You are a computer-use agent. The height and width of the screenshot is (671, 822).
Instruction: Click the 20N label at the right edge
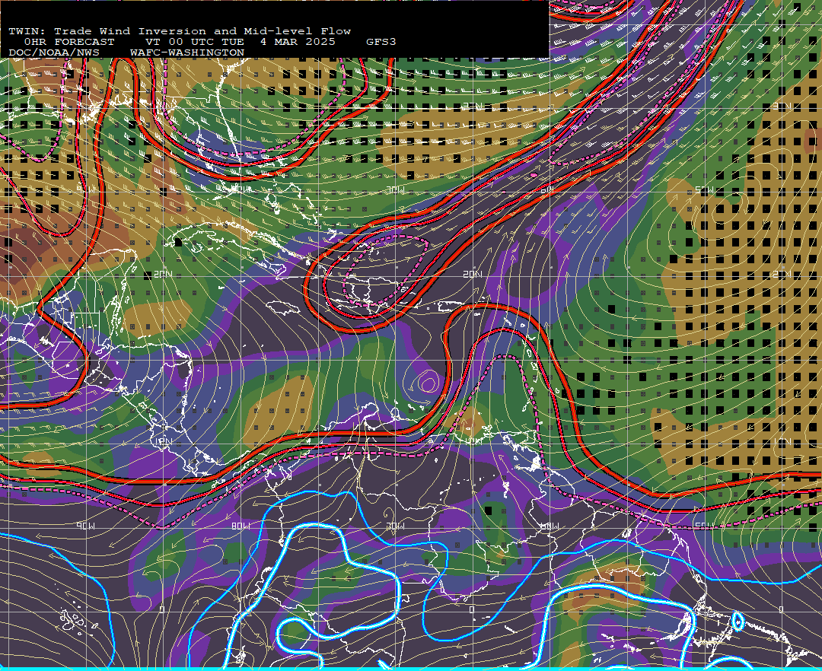[782, 275]
